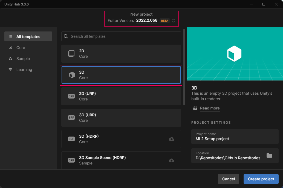Open the Sample templates category
Image resolution: width=283 pixels, height=188 pixels.
pos(23,59)
